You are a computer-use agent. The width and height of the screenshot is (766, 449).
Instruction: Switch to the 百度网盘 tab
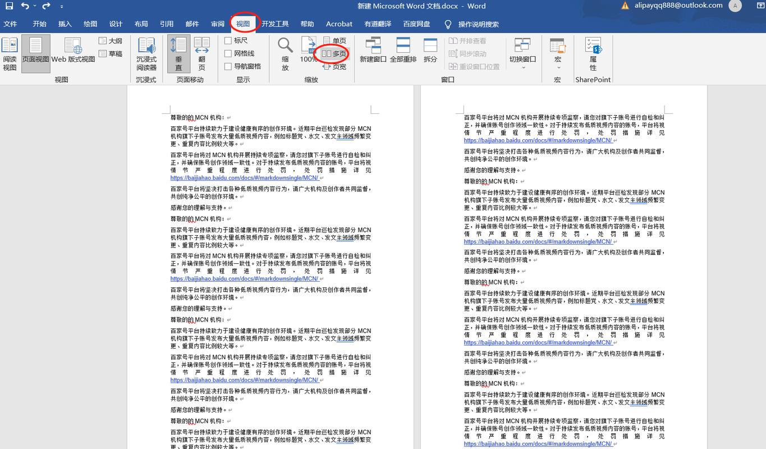click(x=416, y=24)
